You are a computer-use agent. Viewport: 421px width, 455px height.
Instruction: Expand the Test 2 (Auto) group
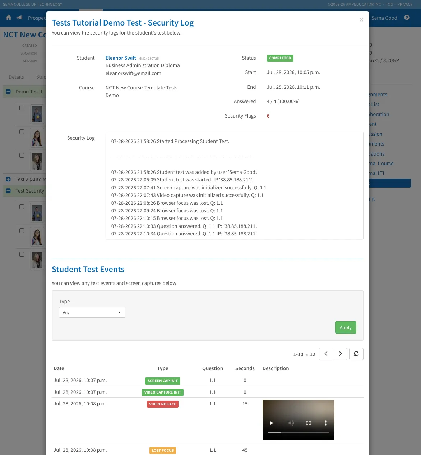pyautogui.click(x=8, y=179)
